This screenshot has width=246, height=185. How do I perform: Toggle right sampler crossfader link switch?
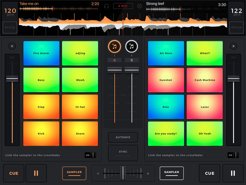[x=233, y=155]
